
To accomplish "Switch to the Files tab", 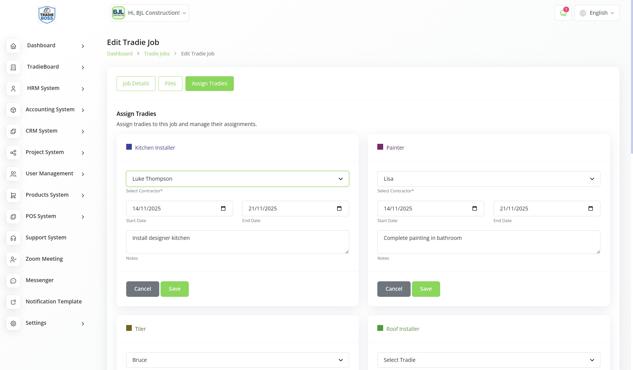I will tap(170, 83).
